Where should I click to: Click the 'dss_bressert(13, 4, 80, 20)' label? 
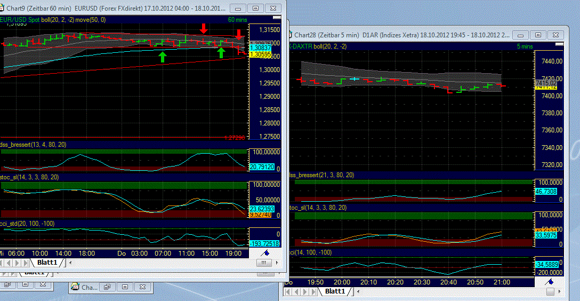(33, 145)
